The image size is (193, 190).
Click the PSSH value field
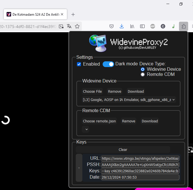click(x=140, y=165)
